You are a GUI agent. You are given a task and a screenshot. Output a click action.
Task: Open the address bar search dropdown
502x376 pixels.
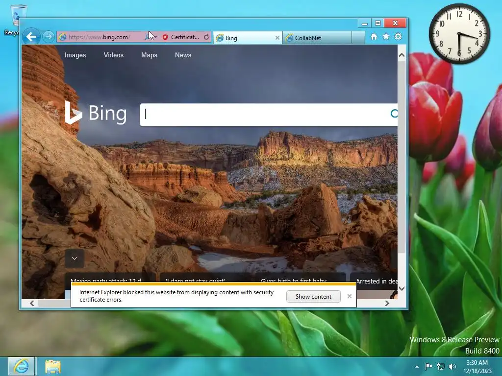155,37
